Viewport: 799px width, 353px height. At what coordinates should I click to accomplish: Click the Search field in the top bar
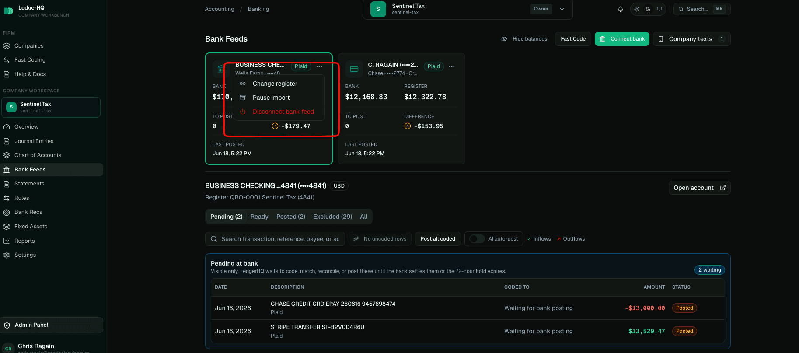tap(702, 9)
